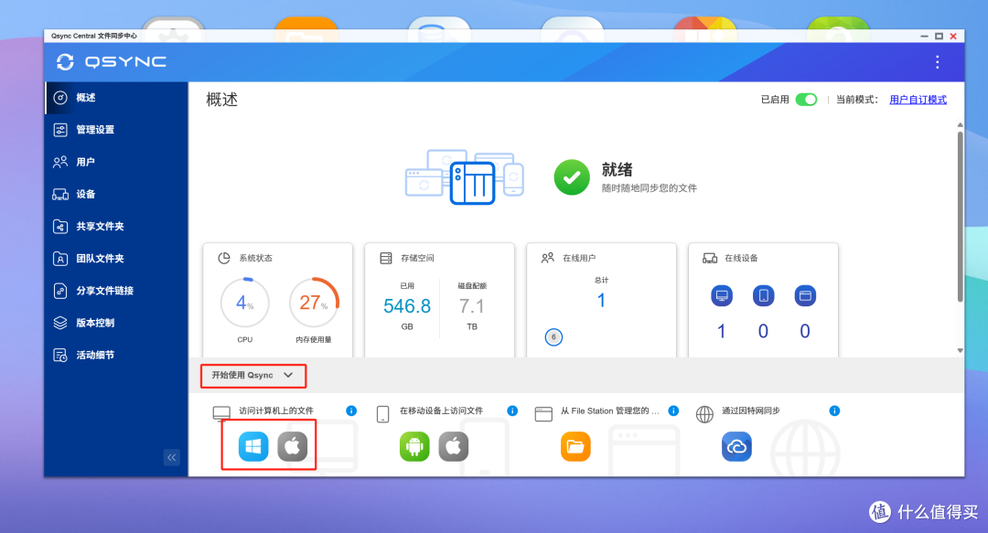988x533 pixels.
Task: Select 团队文件夹 in sidebar
Action: coord(116,259)
